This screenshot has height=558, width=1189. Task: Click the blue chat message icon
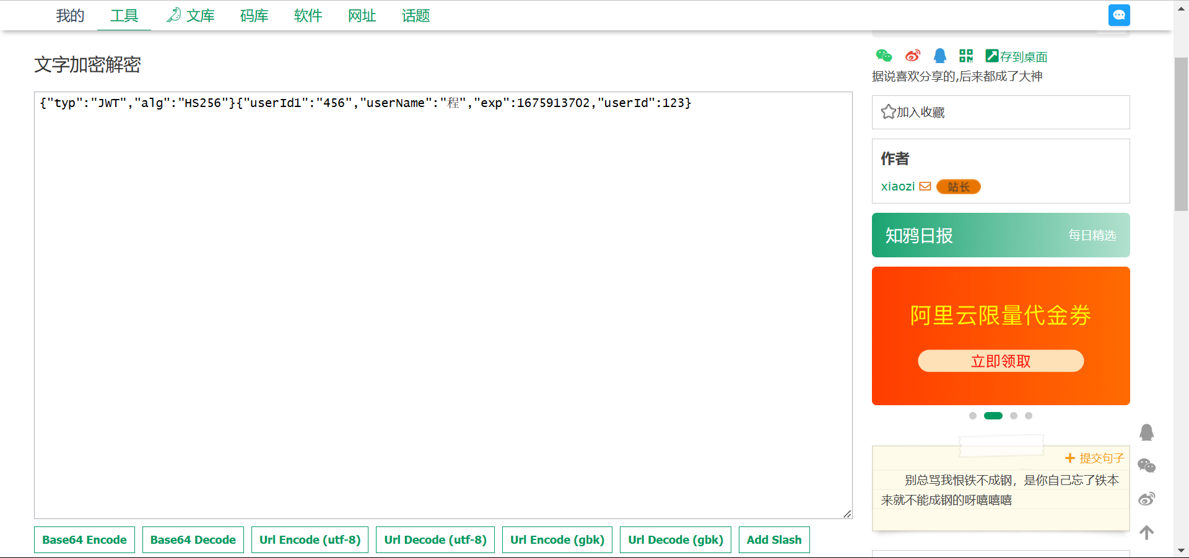click(x=1118, y=15)
